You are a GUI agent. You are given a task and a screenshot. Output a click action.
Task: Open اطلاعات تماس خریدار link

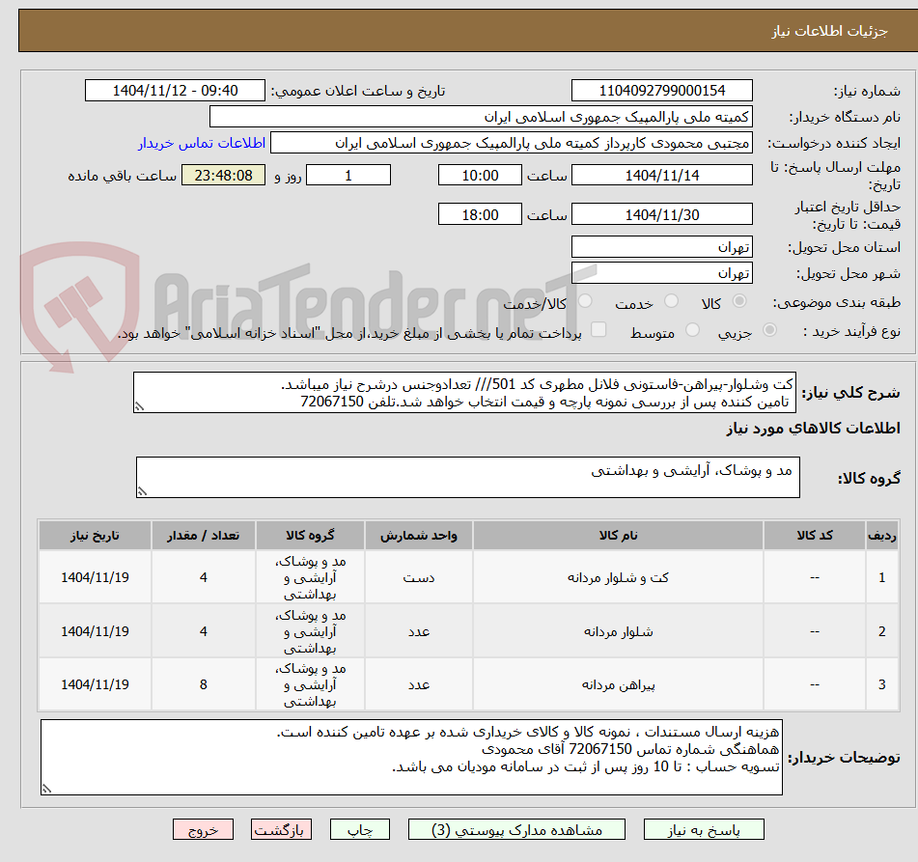pos(202,143)
